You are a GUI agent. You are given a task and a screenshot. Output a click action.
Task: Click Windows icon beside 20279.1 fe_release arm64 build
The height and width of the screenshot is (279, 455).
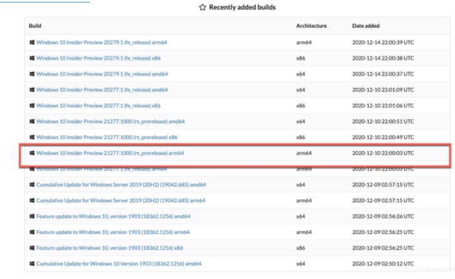32,43
